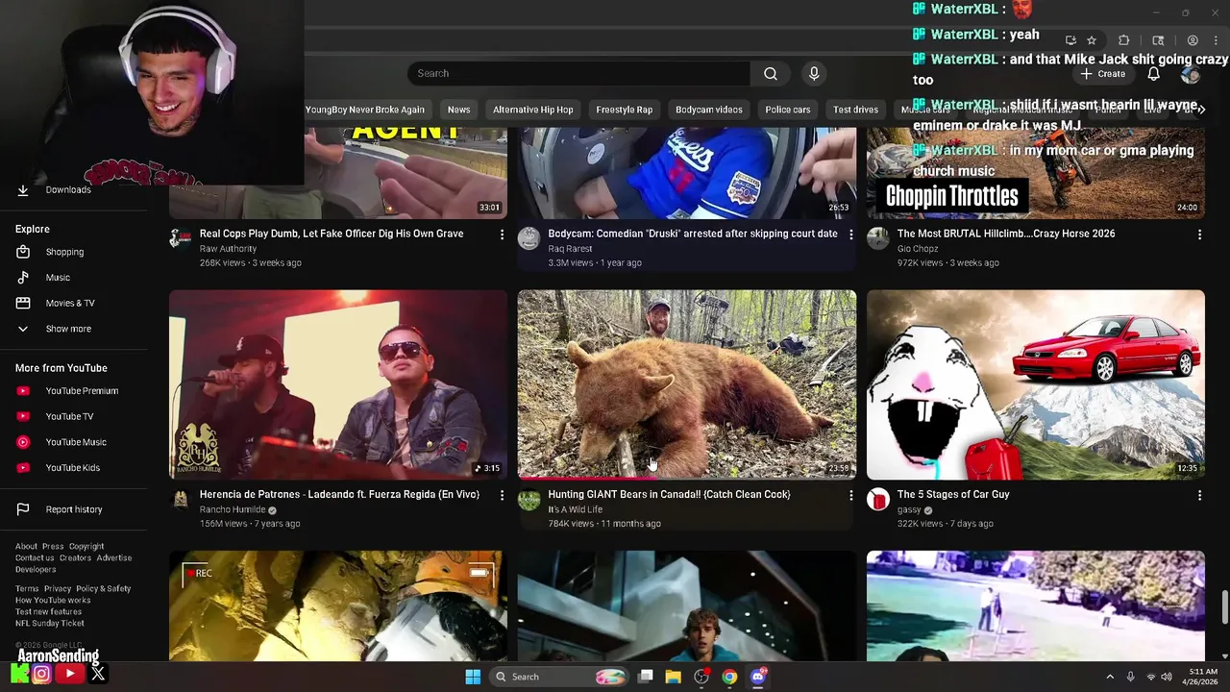Bookmark this tab with the star icon
The width and height of the screenshot is (1230, 692).
tap(1092, 40)
